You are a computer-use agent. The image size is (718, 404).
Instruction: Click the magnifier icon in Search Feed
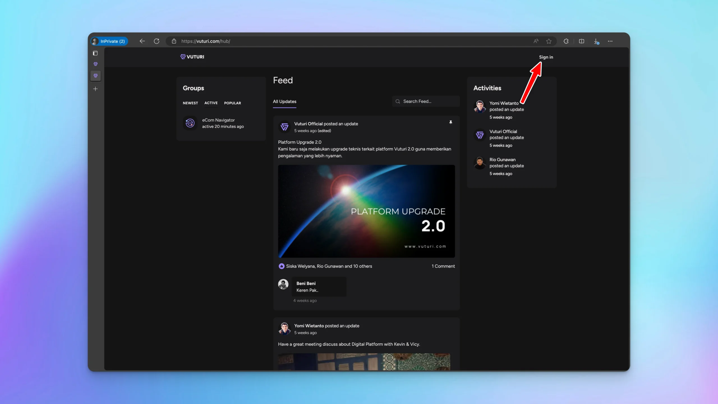click(398, 102)
